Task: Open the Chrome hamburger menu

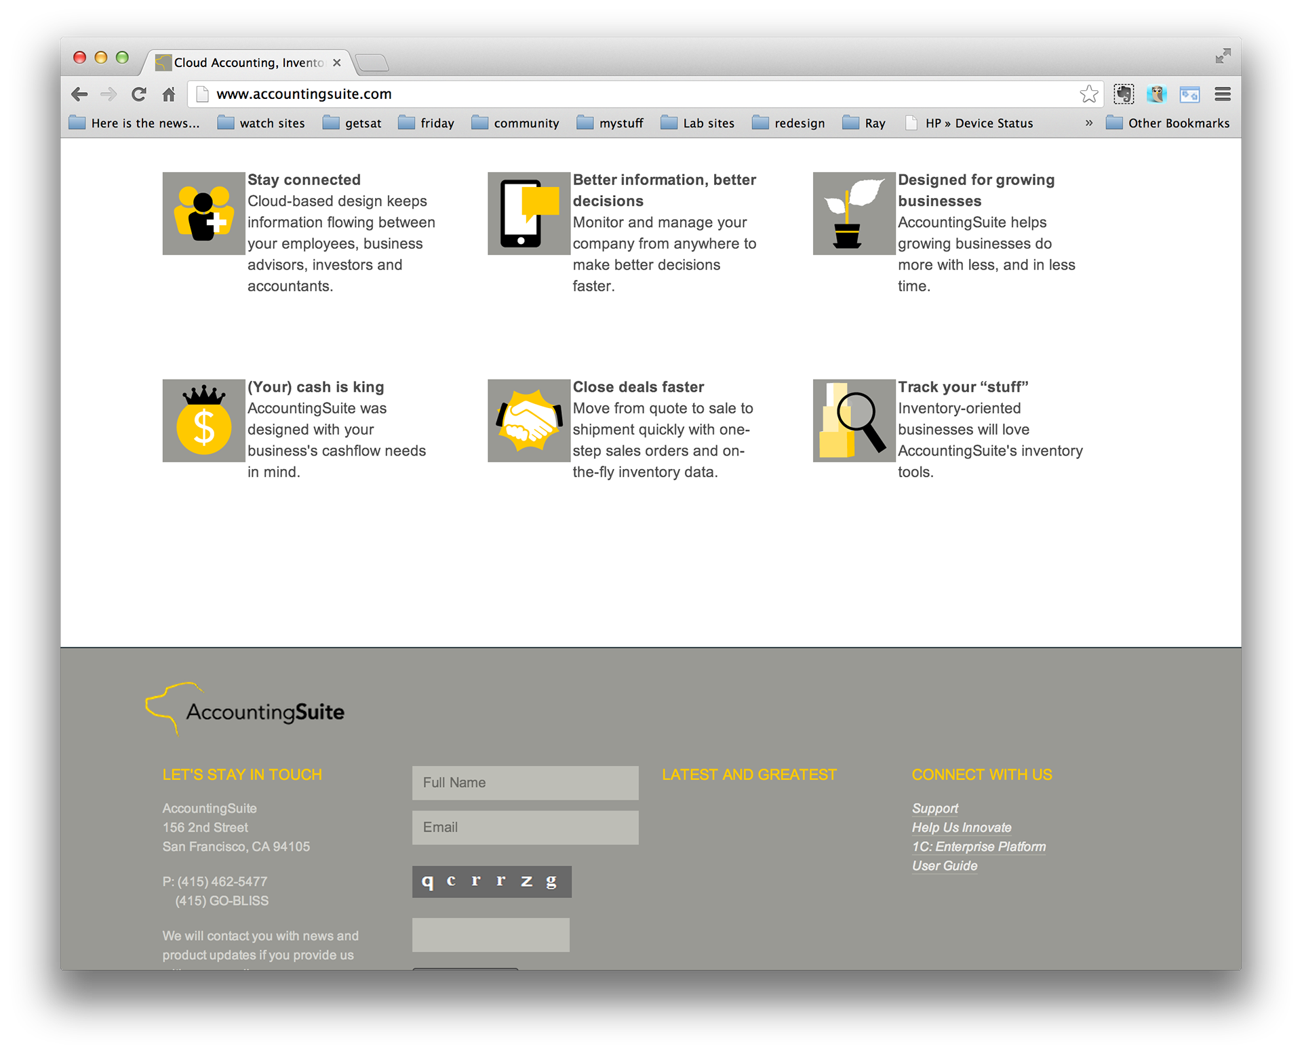Action: (1223, 94)
